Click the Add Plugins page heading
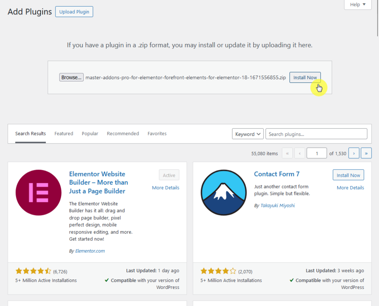Viewport: 379px width, 306px height. [x=30, y=11]
